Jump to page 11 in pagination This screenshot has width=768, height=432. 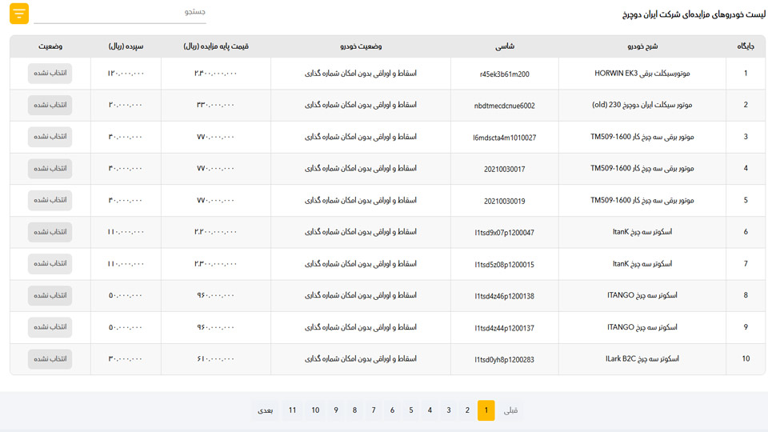click(293, 410)
